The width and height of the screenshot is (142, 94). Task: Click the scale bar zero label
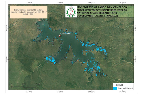click(x=11, y=84)
